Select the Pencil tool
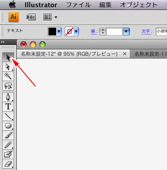 coord(8,145)
